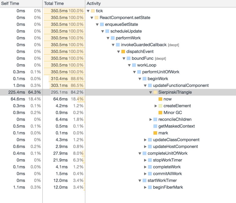Expand the createElement tree node

[x=156, y=106]
